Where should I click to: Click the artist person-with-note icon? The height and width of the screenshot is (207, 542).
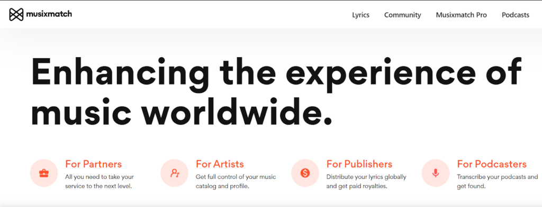click(174, 173)
